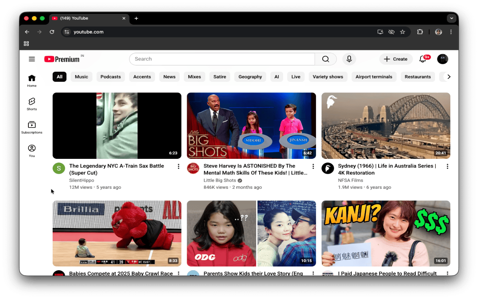Select the Airport terminals filter chip
478x299 pixels.
(374, 77)
